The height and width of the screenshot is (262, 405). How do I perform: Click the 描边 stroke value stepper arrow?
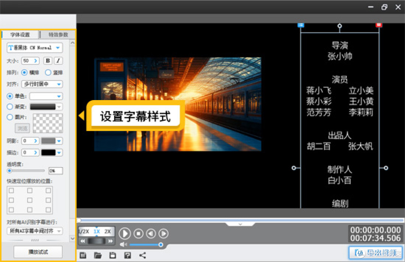coord(36,153)
